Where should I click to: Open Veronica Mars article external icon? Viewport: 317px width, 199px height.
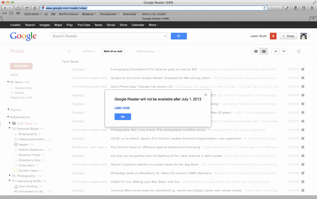[x=303, y=190]
